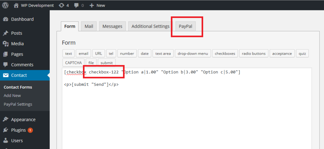Click the Plugins plug icon
The height and width of the screenshot is (149, 324).
[x=6, y=130]
